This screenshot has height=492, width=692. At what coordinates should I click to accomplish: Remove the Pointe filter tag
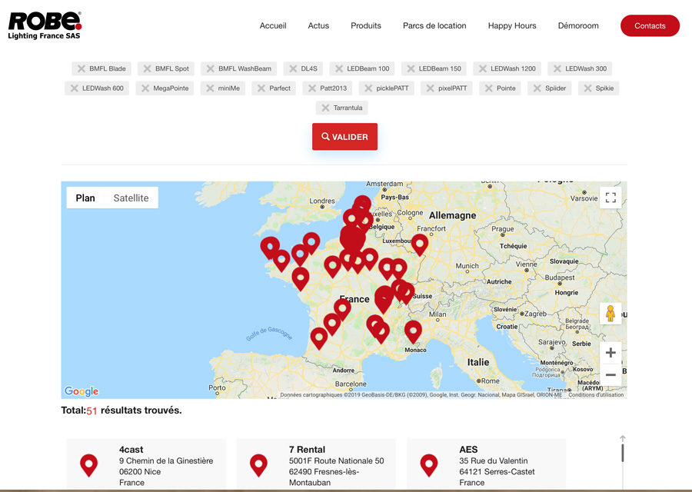pyautogui.click(x=489, y=88)
